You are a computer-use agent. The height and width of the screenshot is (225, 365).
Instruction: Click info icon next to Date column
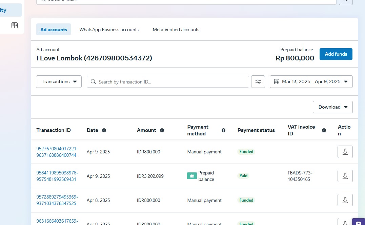click(x=104, y=130)
